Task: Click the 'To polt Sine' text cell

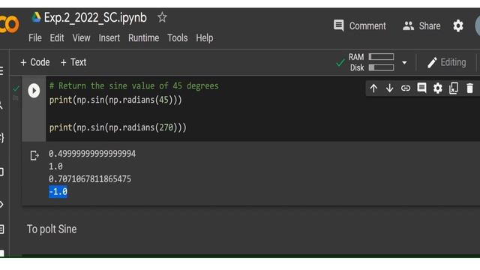Action: 52,229
